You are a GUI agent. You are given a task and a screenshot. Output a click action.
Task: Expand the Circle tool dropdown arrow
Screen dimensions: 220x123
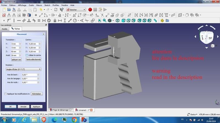pos(56,15)
